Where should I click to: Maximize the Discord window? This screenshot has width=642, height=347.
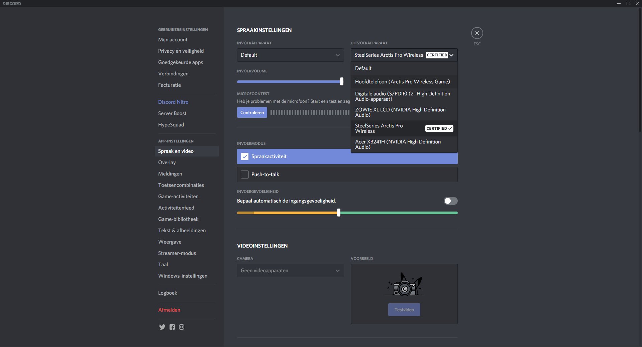click(628, 3)
